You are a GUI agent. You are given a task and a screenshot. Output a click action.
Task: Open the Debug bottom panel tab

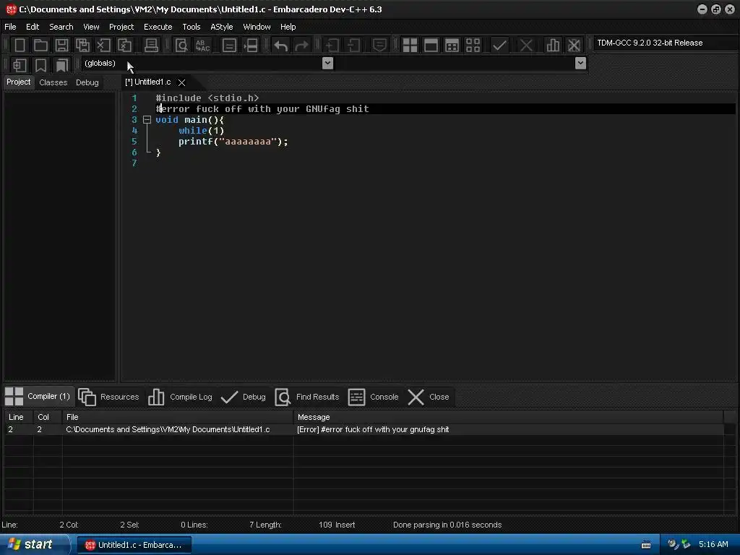pyautogui.click(x=244, y=397)
